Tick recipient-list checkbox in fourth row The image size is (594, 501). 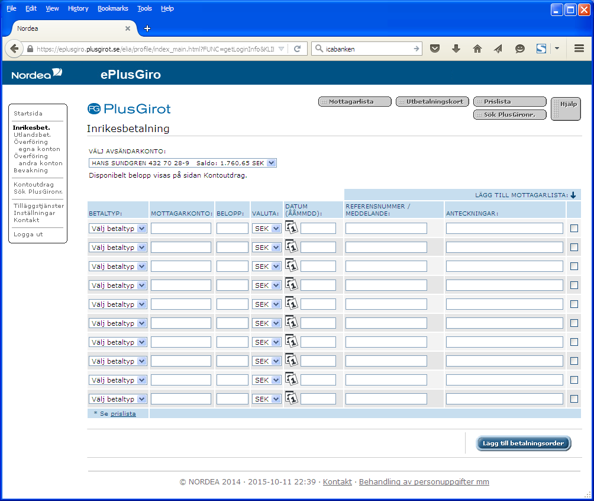point(574,285)
